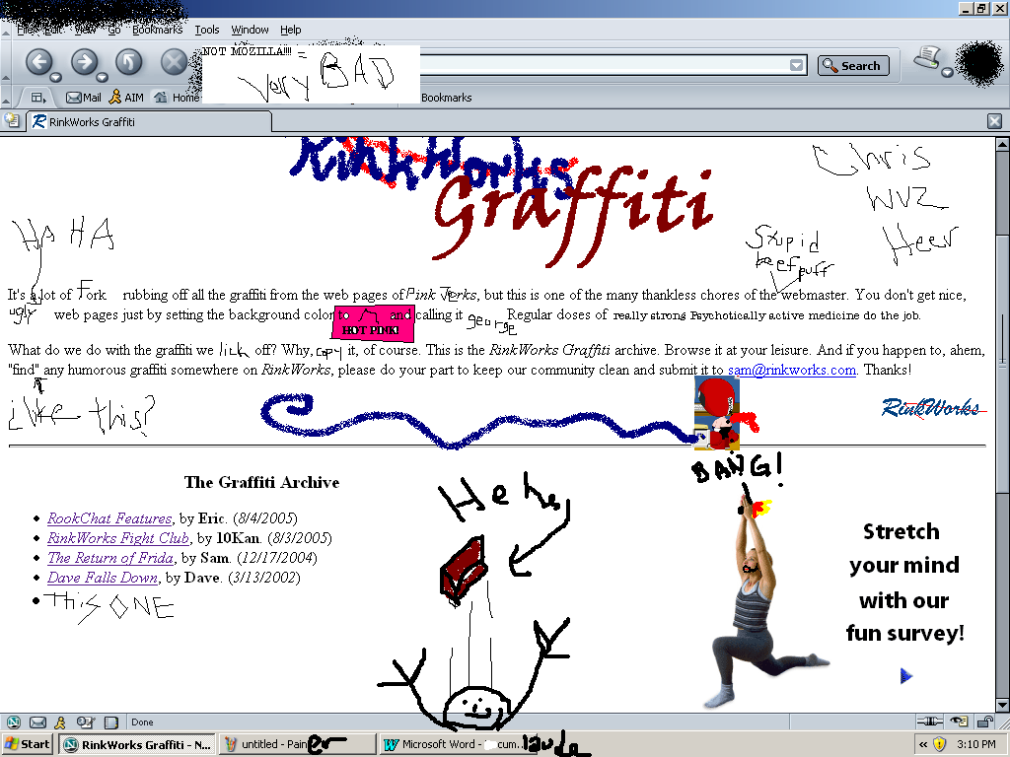Open the RookChat Features link
1010x757 pixels.
(x=109, y=518)
